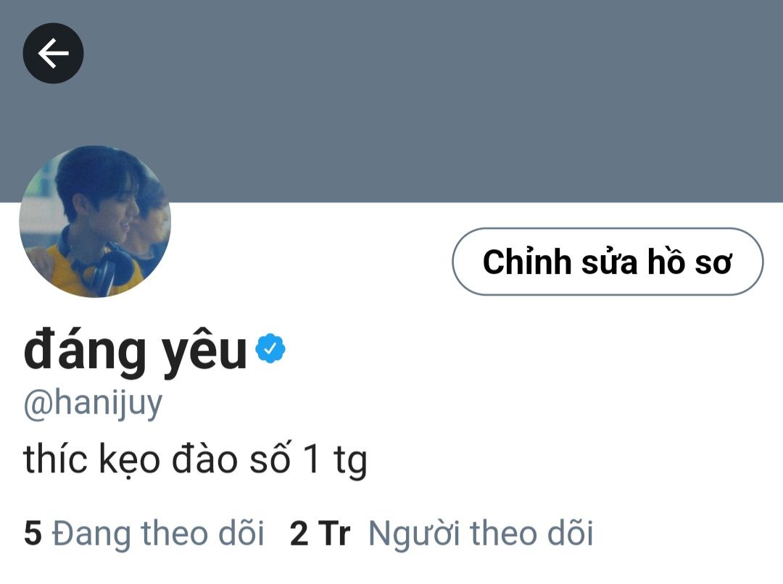Click the word hồ sơ in the button
This screenshot has width=783, height=584.
pyautogui.click(x=689, y=262)
